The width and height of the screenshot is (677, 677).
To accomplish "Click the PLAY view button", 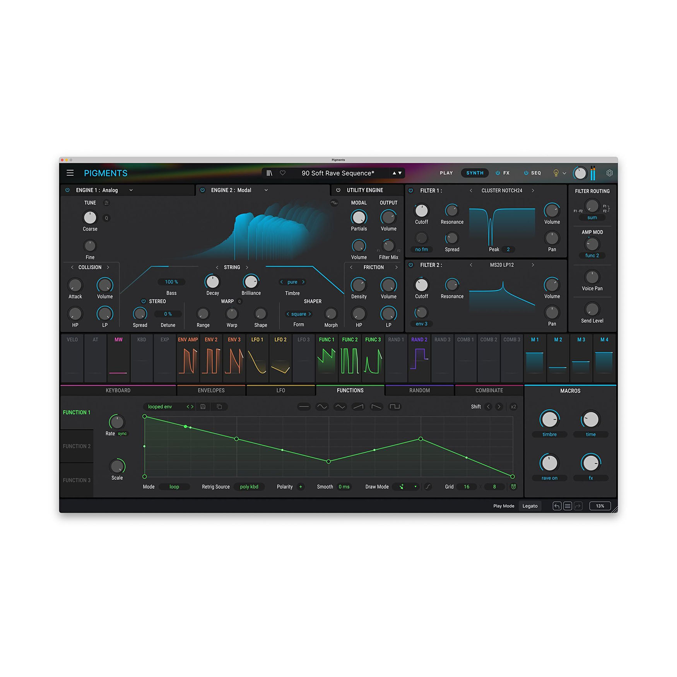I will tap(446, 173).
